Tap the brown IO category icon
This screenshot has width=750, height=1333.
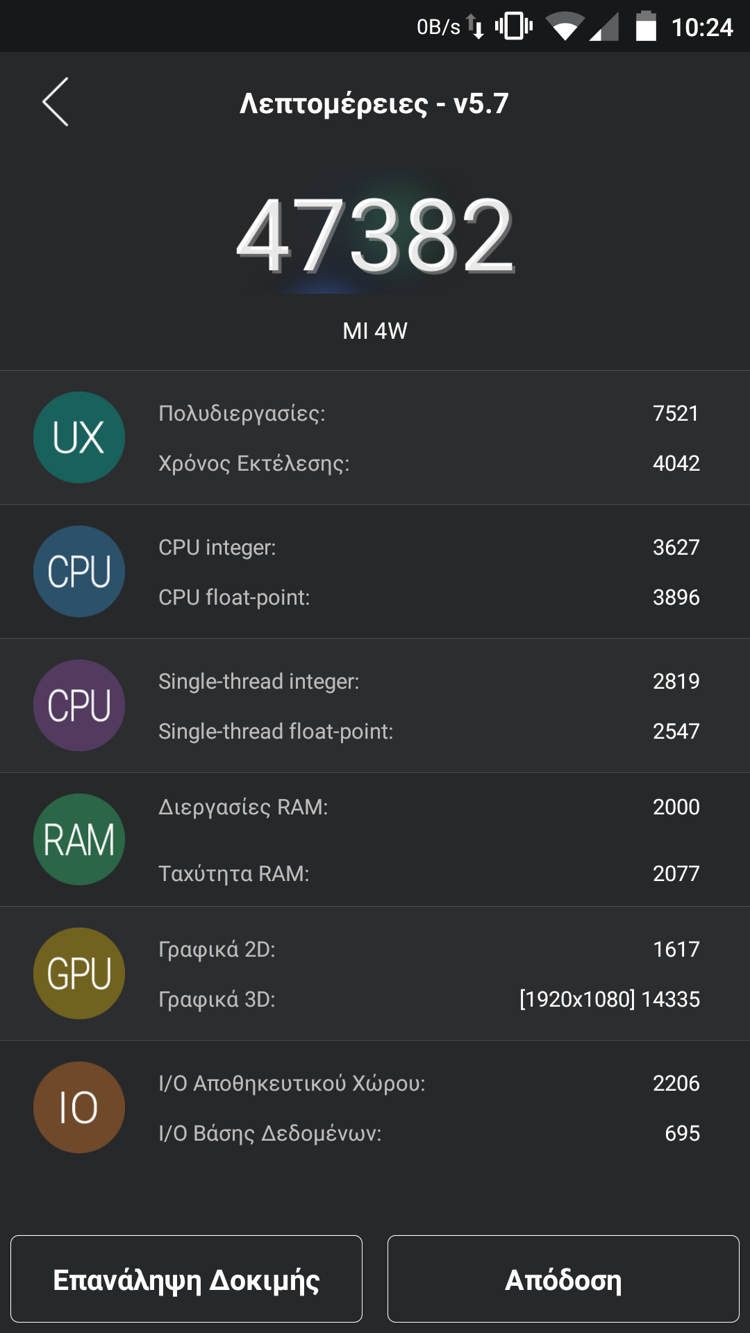[79, 1107]
